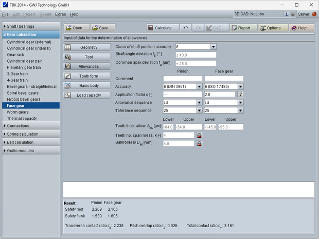The height and width of the screenshot is (239, 319).
Task: Run Calculate from the toolbar
Action: tap(162, 28)
